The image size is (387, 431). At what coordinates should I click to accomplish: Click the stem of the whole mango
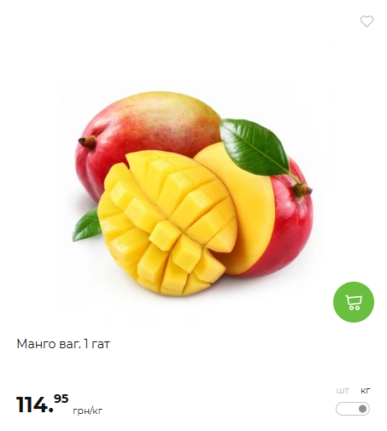pyautogui.click(x=87, y=143)
